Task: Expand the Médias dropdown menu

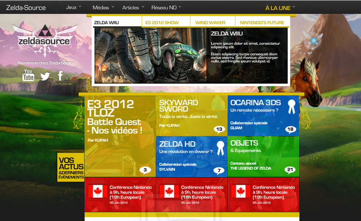Action: pyautogui.click(x=103, y=8)
